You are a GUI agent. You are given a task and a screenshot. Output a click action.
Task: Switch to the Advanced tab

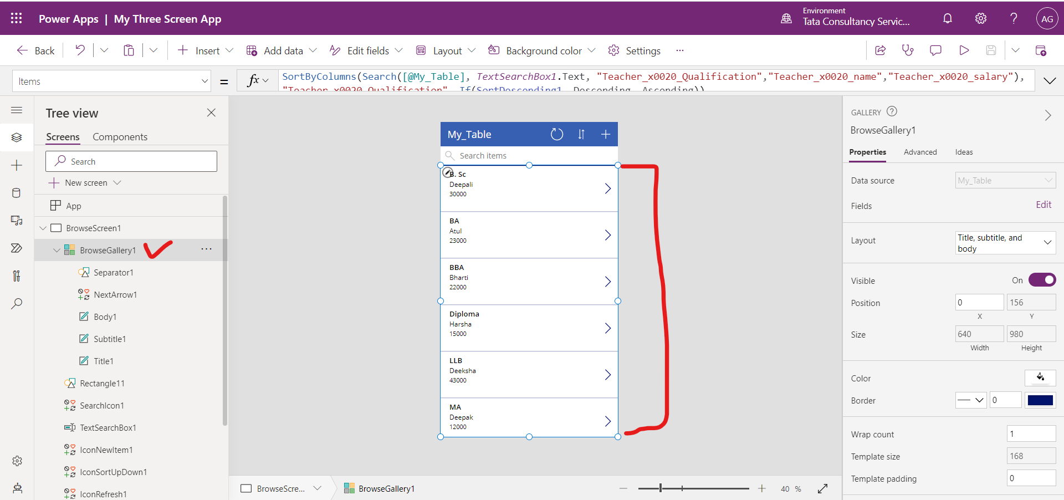coord(920,152)
